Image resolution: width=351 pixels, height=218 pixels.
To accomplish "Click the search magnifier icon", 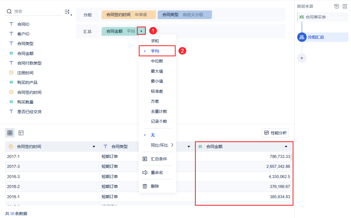I will (x=9, y=11).
